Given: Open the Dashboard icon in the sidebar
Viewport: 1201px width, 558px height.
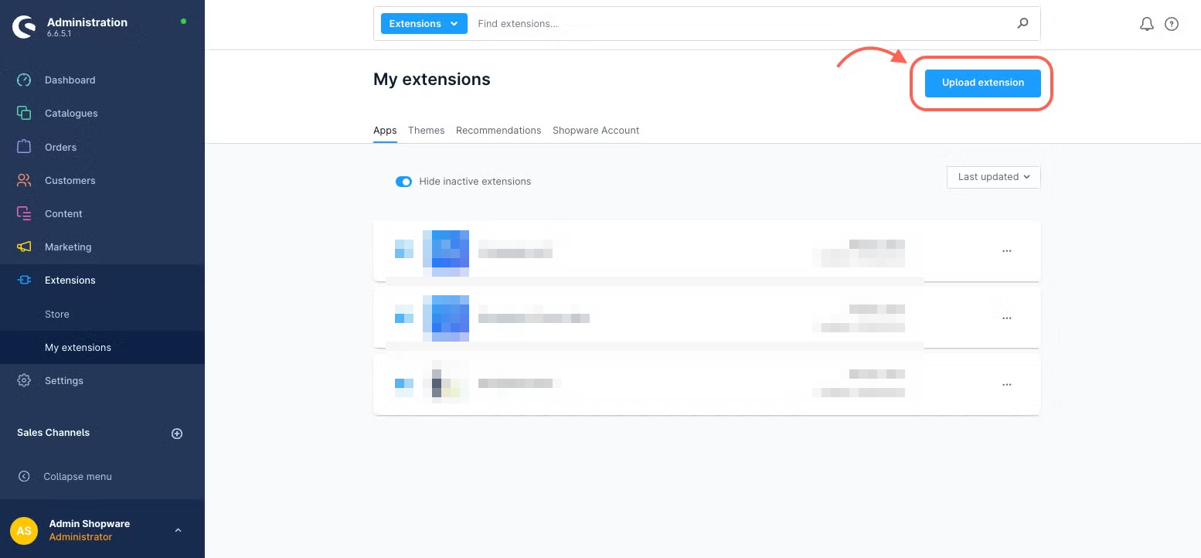Looking at the screenshot, I should (24, 80).
